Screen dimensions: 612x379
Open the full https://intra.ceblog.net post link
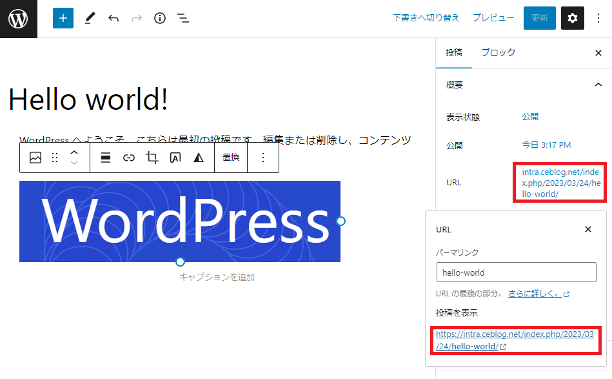click(x=515, y=340)
